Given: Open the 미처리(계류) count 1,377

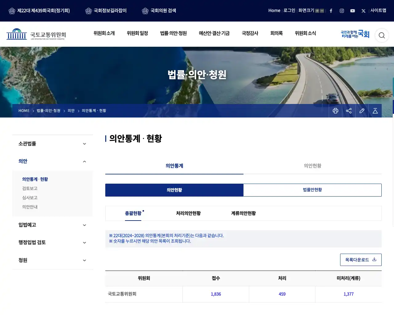Looking at the screenshot, I should click(348, 294).
